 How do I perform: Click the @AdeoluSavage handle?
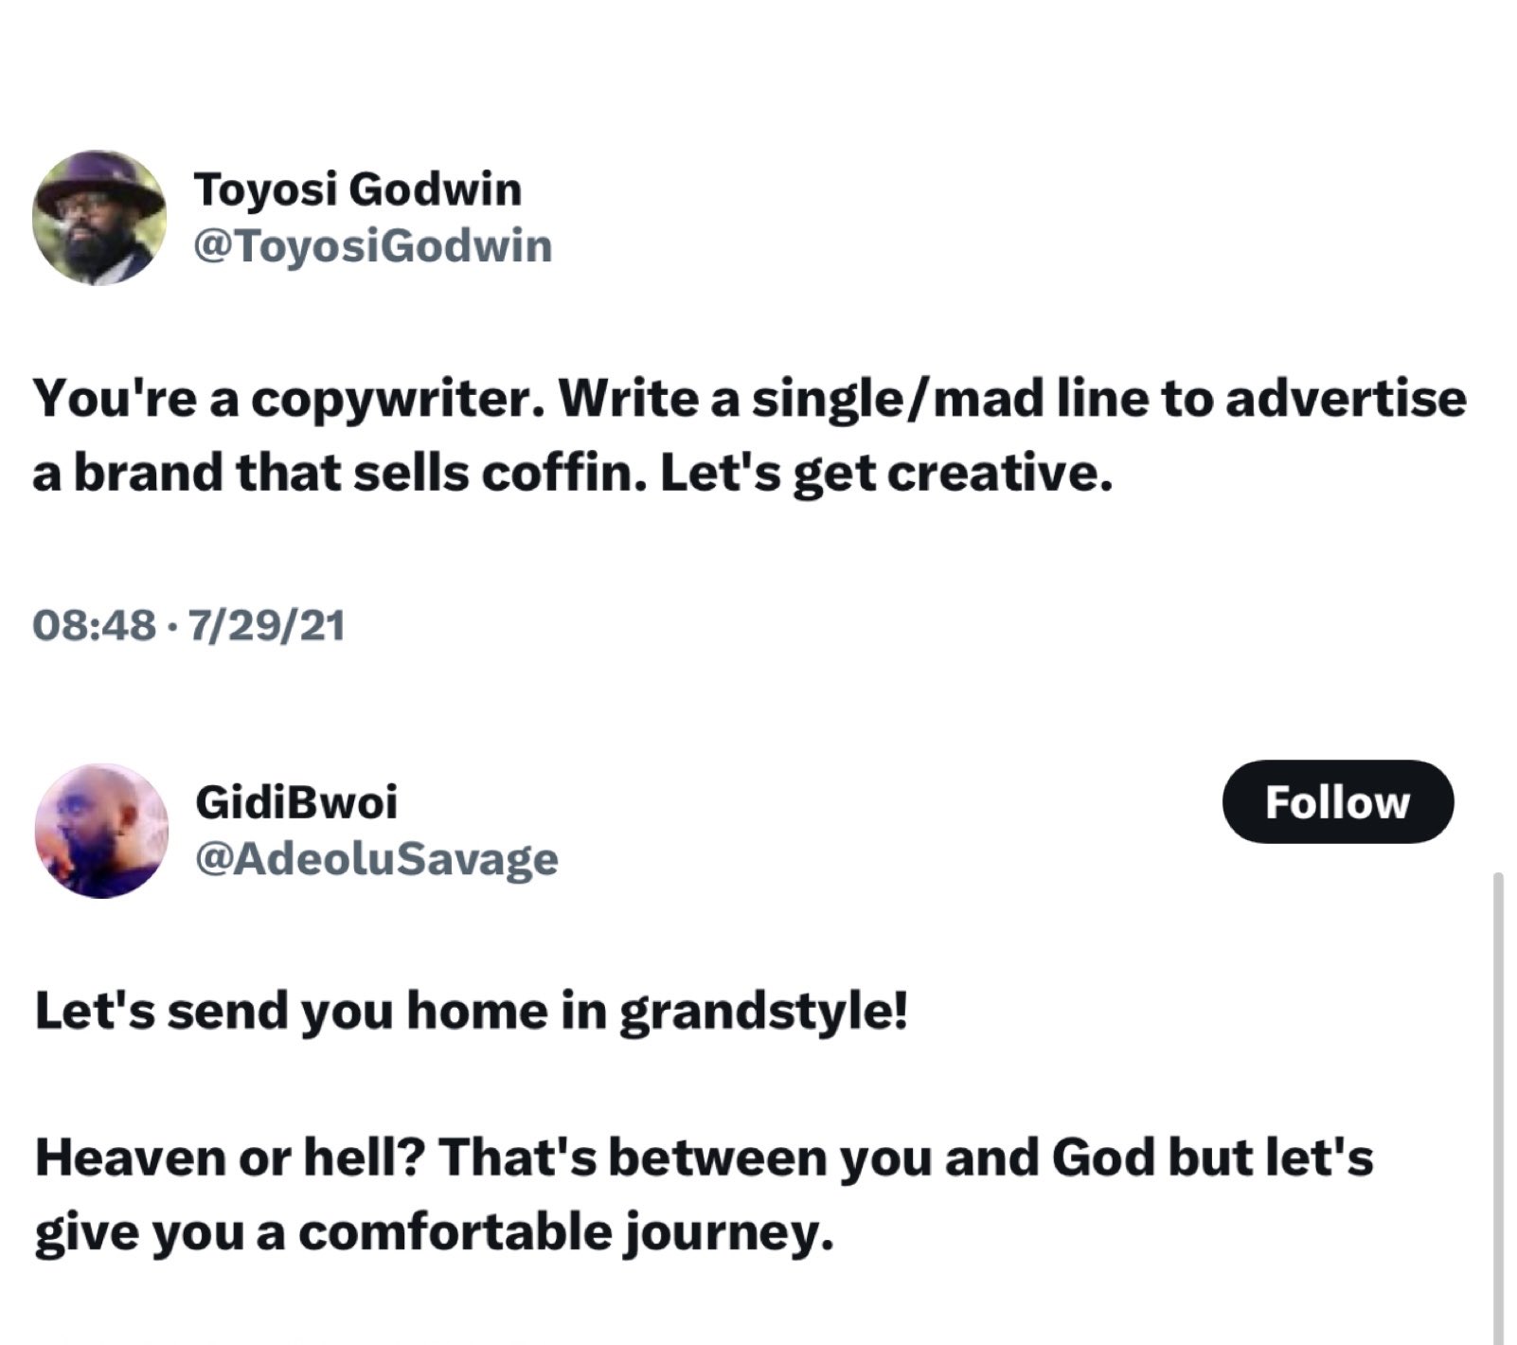pos(376,859)
